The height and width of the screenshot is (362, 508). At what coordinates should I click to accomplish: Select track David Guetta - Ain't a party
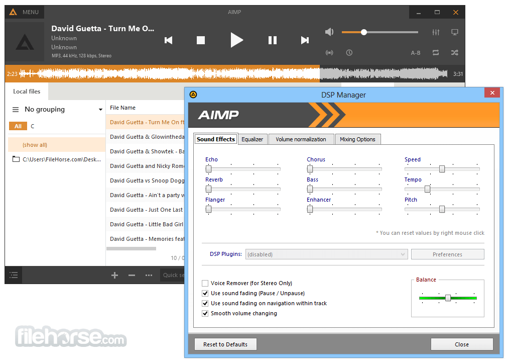point(146,195)
